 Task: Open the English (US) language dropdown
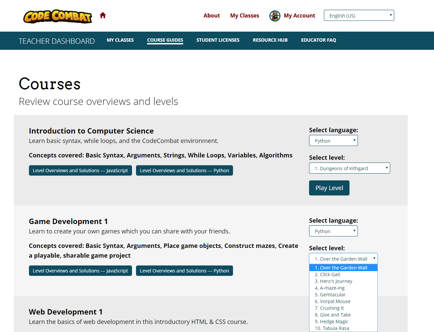coord(359,15)
